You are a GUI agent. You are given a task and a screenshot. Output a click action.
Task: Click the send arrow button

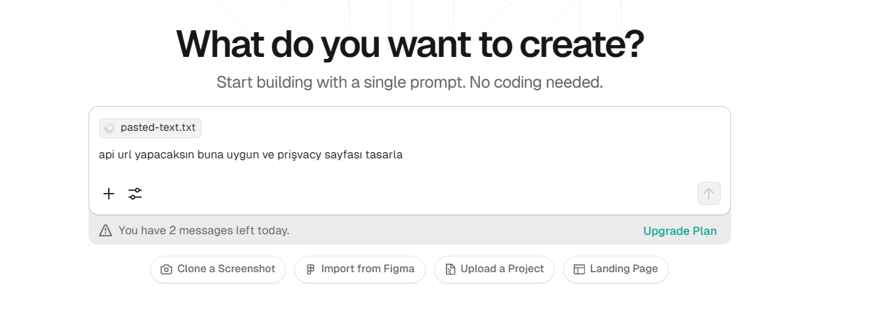[709, 193]
